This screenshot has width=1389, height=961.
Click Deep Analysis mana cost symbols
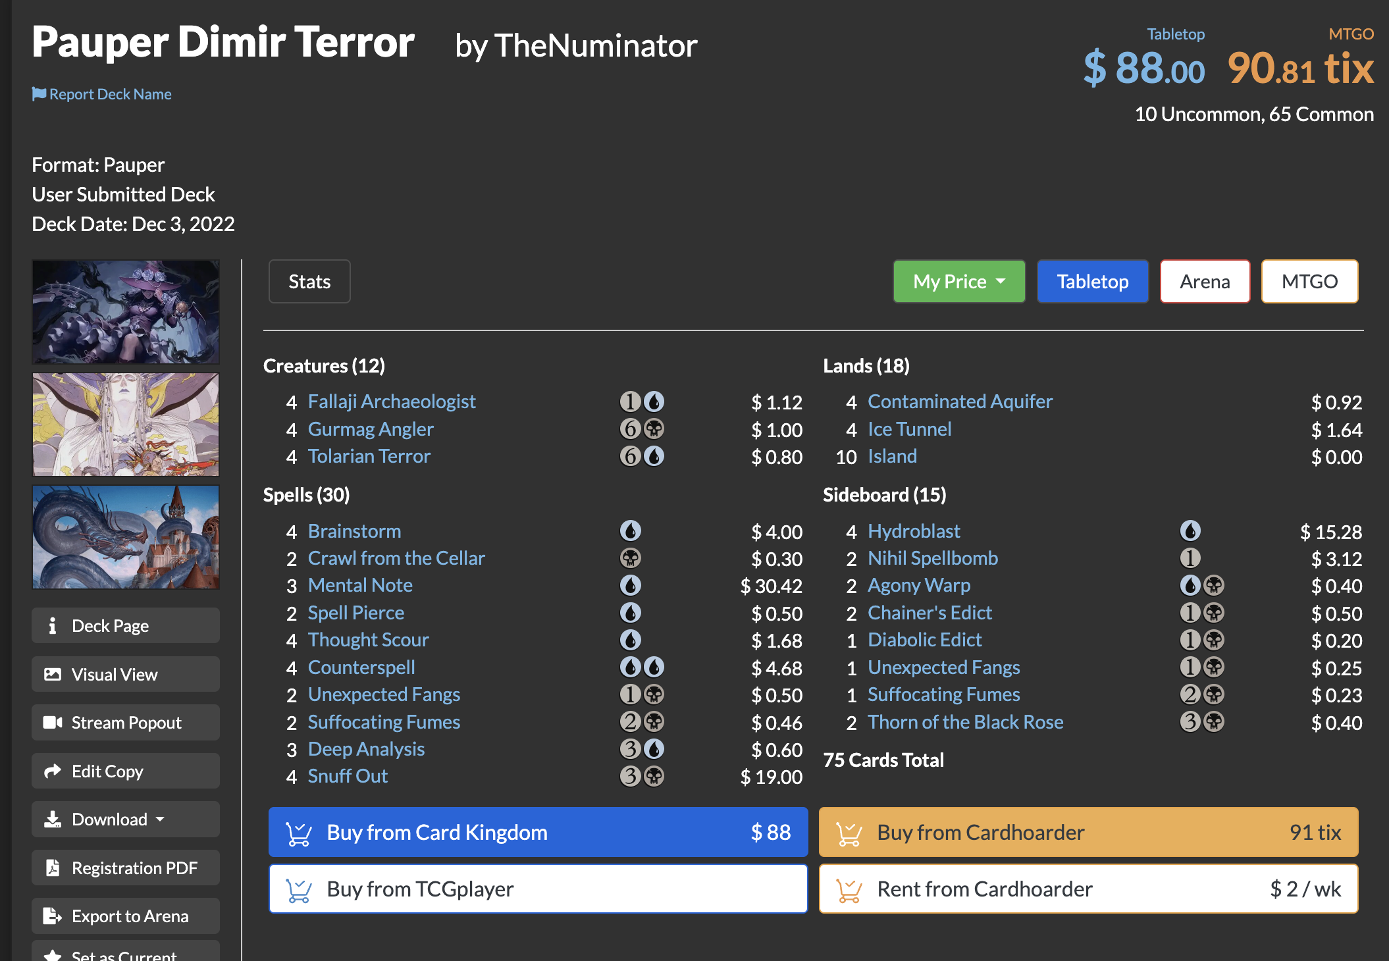[x=642, y=749]
